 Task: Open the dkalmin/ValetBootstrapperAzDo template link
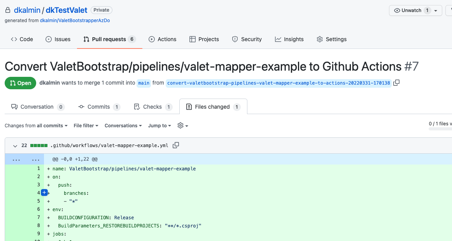[75, 21]
